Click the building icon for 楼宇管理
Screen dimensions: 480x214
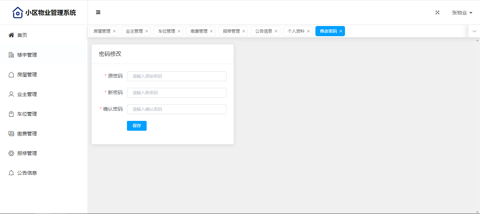11,55
